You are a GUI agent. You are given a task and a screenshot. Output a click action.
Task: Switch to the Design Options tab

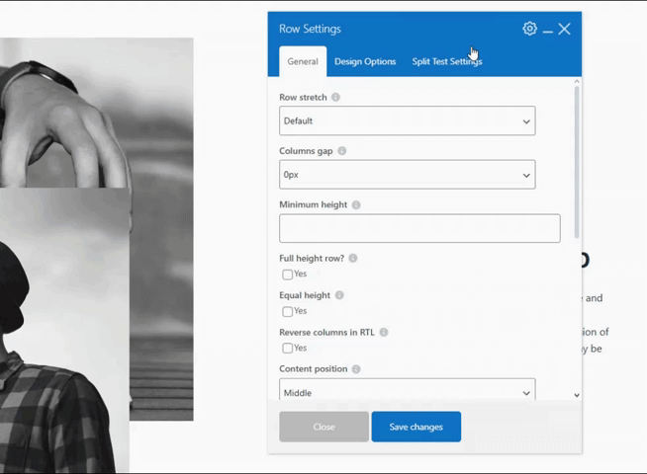coord(365,61)
